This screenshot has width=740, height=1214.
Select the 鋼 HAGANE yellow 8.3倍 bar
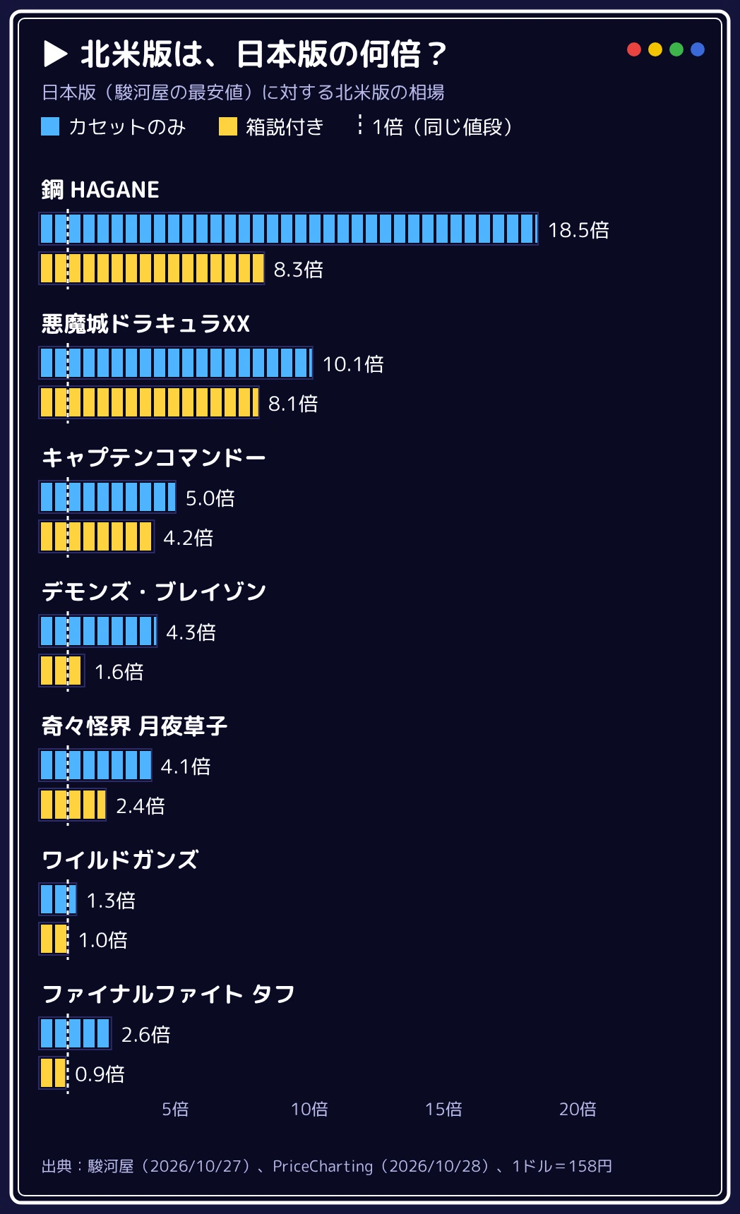tap(152, 268)
